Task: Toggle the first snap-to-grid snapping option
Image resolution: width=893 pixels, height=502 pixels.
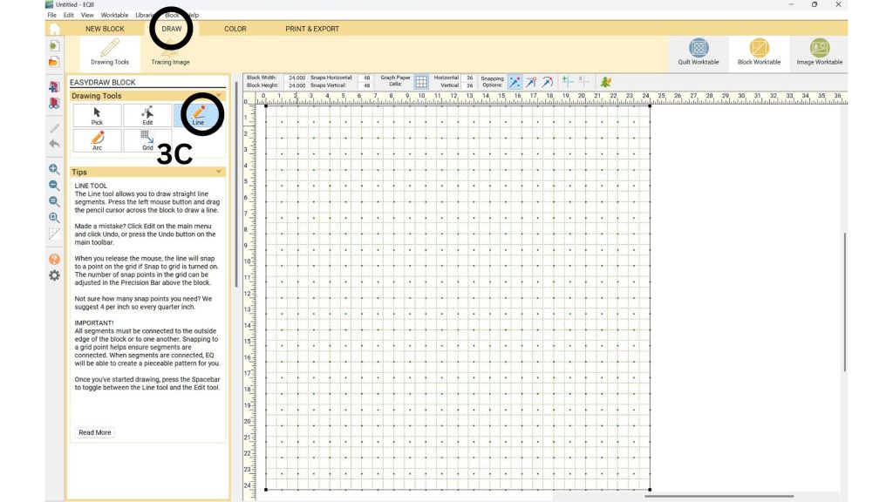Action: (x=515, y=82)
